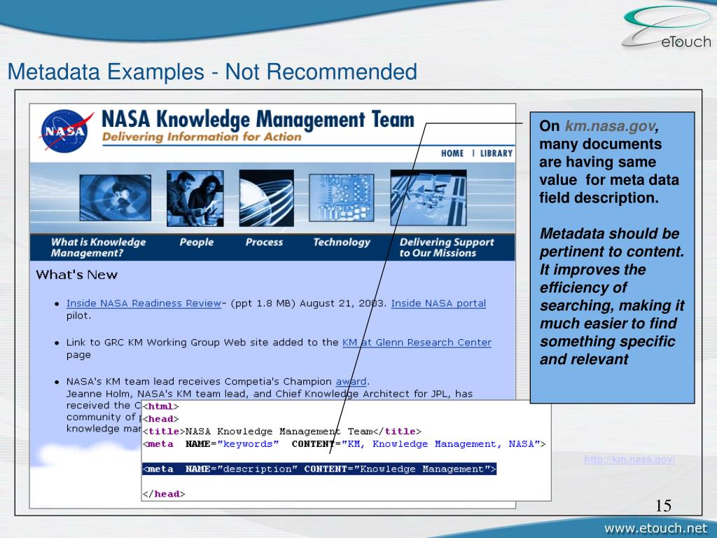Open the Technology menu item
This screenshot has width=717, height=538.
tap(342, 242)
